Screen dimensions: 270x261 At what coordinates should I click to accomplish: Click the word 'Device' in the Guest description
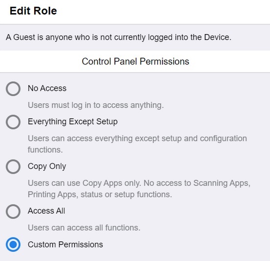[x=218, y=37]
